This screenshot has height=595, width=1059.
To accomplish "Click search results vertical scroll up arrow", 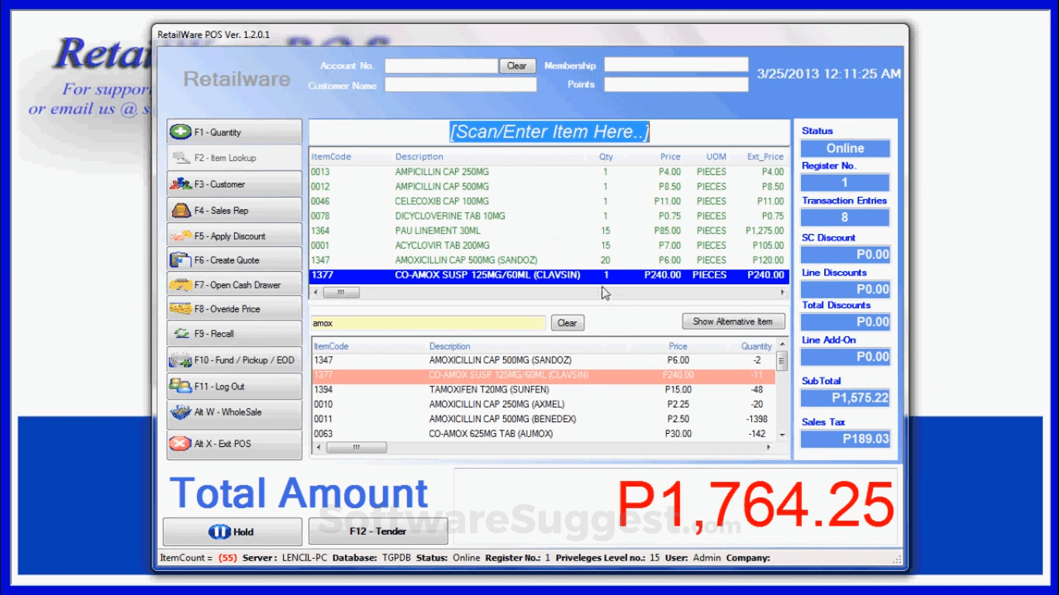I will 781,343.
